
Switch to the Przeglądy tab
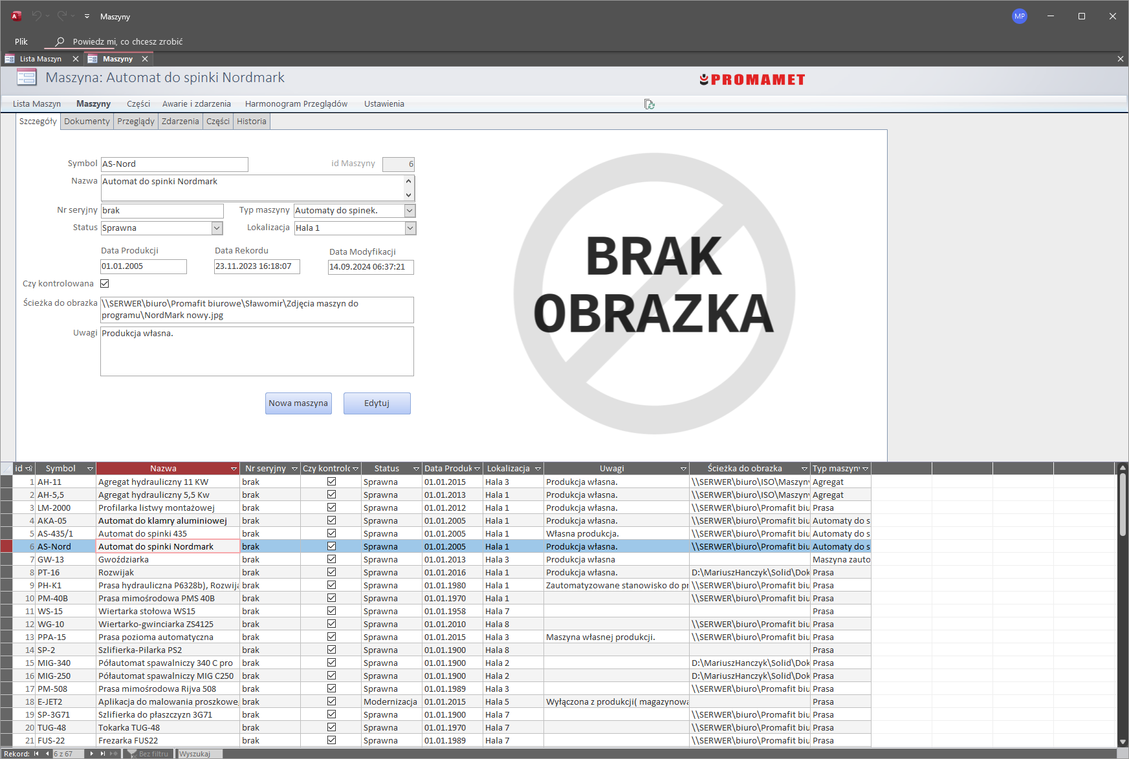136,122
